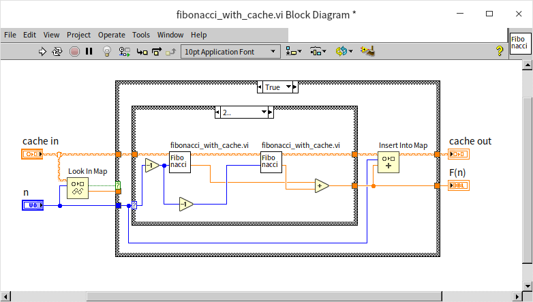Open outer case selector showing True
The width and height of the screenshot is (533, 302).
276,87
